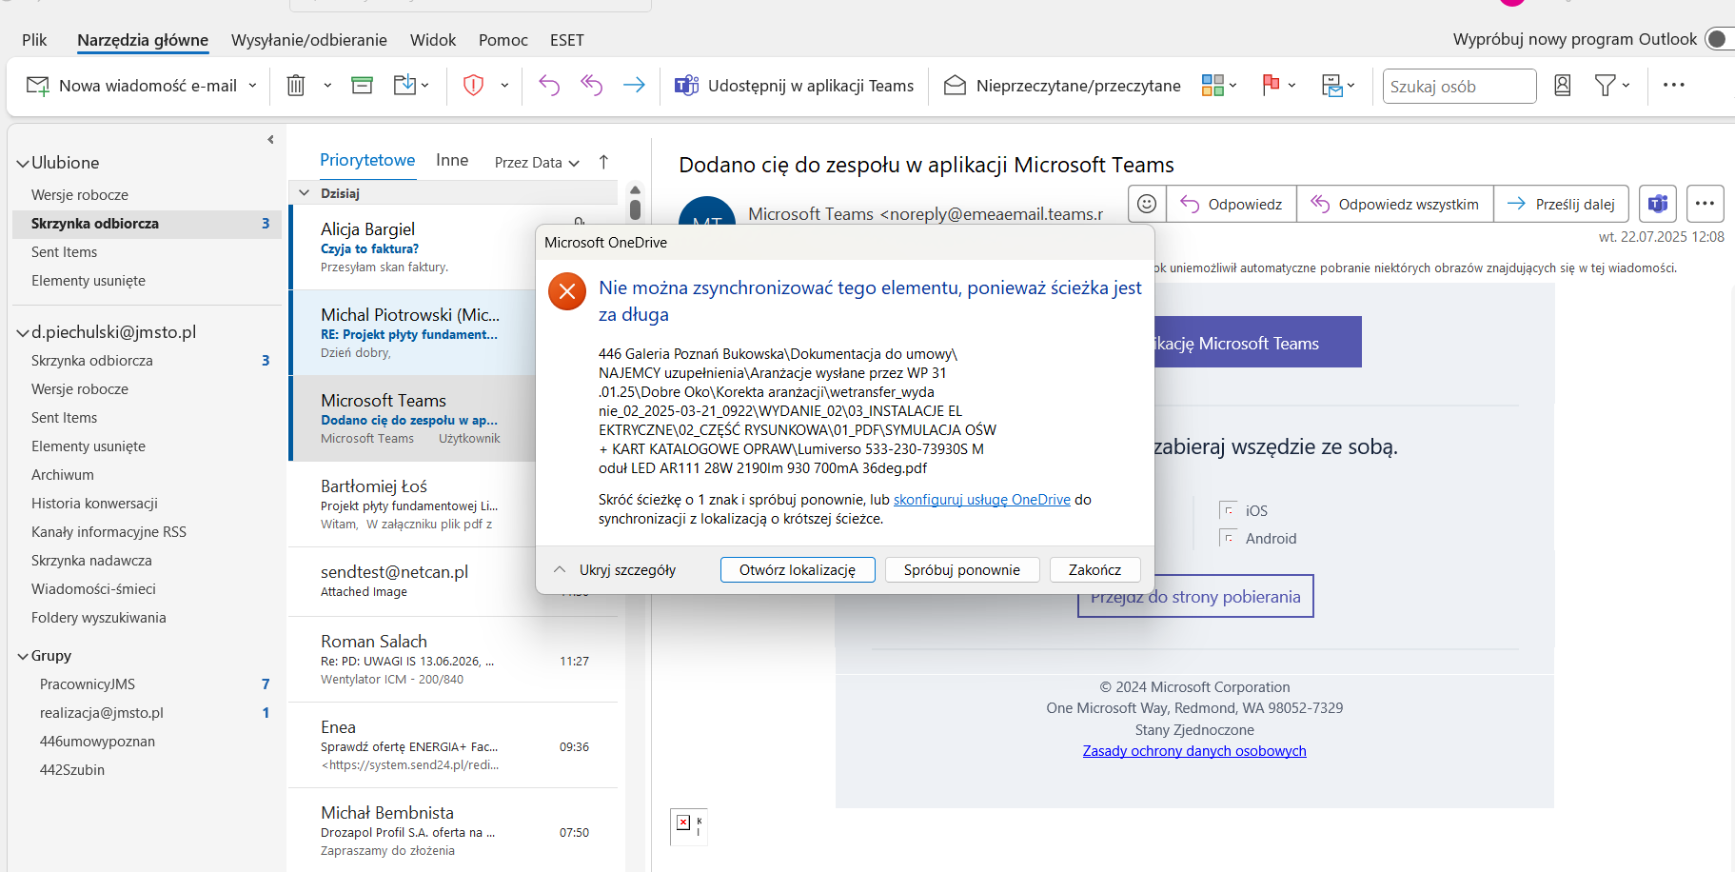Click the message list scrollbar thumb

pos(635,208)
